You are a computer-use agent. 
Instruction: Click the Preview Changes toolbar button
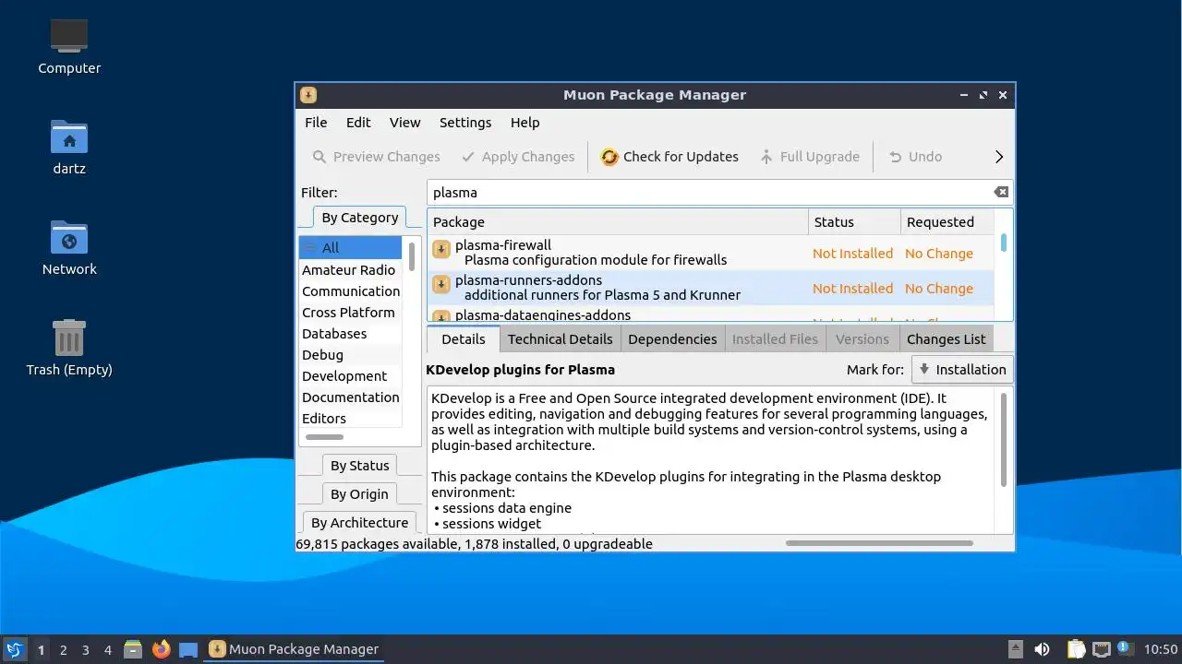(376, 157)
